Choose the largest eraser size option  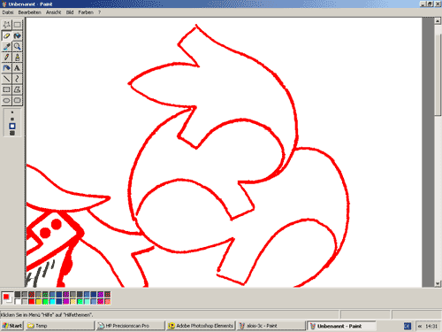[x=12, y=133]
